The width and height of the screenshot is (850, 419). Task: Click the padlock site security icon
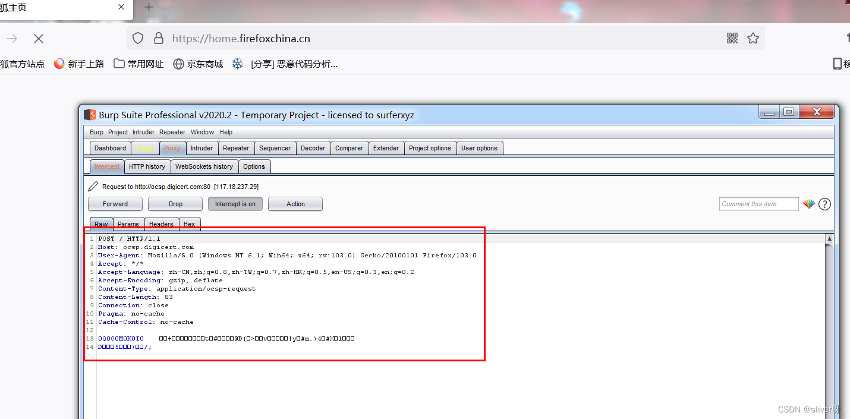pyautogui.click(x=159, y=39)
